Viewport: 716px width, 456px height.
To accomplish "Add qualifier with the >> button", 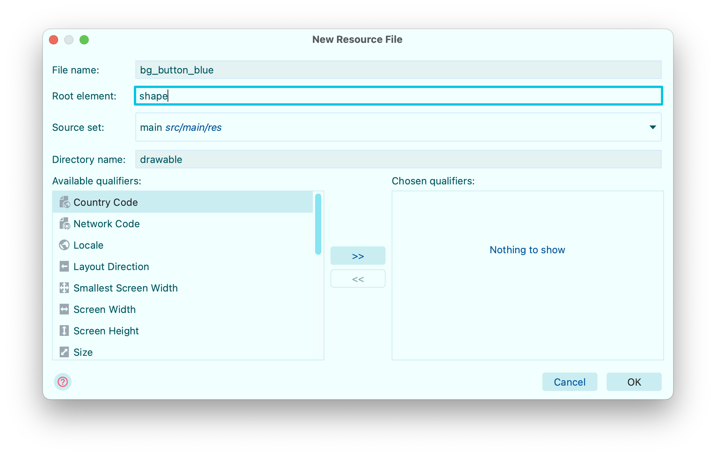I will (358, 256).
